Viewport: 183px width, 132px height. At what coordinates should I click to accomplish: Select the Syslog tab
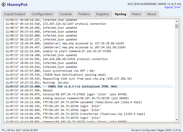tap(120, 14)
